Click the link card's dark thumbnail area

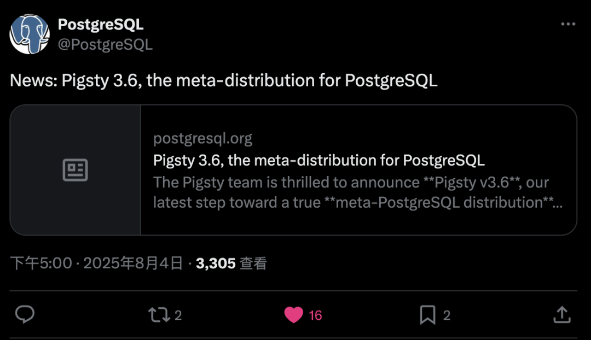coord(76,170)
